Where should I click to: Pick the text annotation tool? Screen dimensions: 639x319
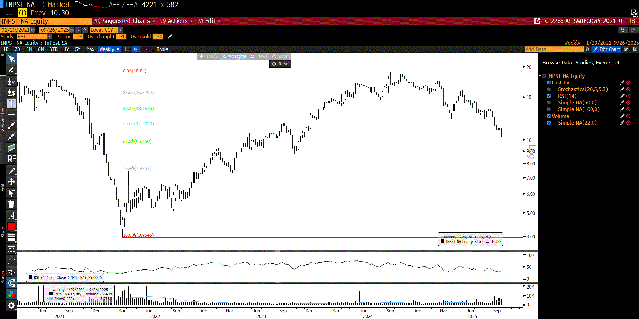click(x=11, y=103)
